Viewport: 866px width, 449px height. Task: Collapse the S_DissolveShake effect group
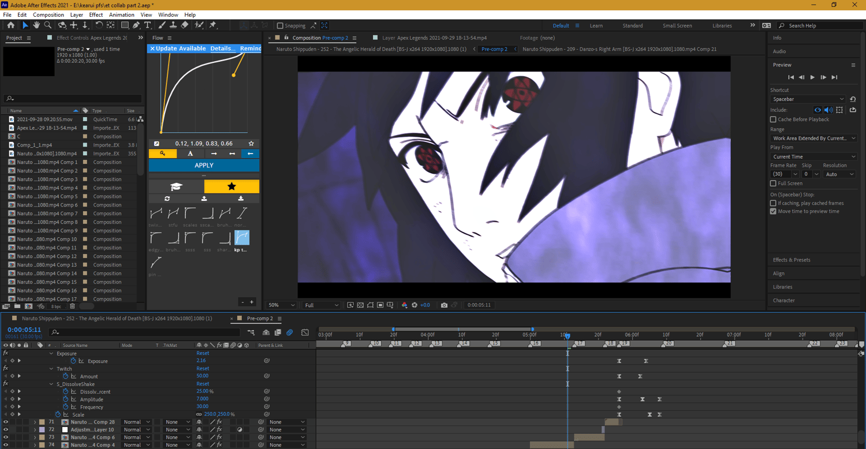(51, 384)
